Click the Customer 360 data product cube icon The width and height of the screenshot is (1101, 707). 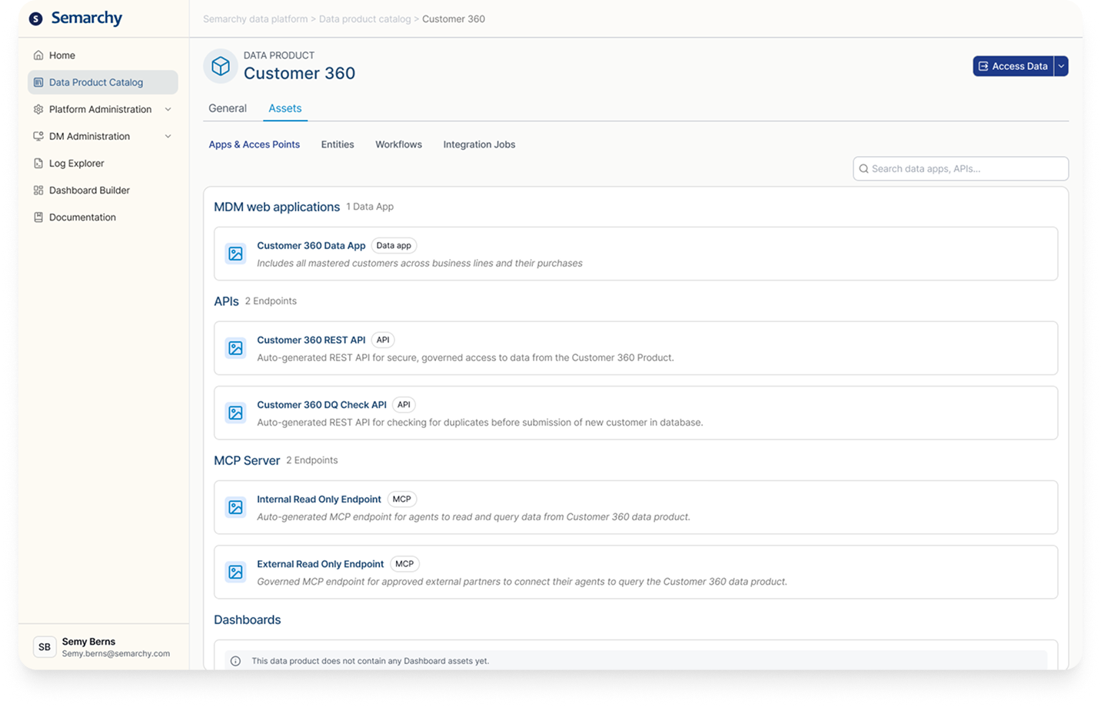click(221, 66)
